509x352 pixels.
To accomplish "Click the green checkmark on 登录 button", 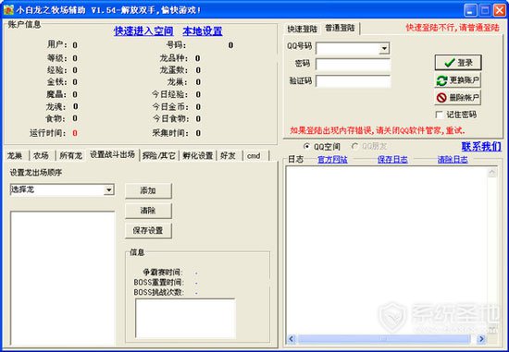I will (x=449, y=63).
